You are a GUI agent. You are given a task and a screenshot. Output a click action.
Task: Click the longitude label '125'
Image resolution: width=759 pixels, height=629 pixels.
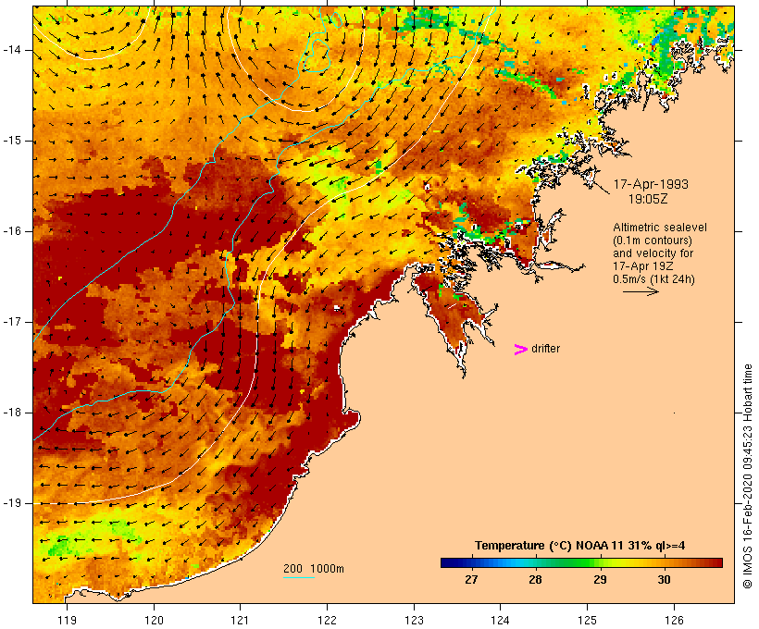coord(588,620)
